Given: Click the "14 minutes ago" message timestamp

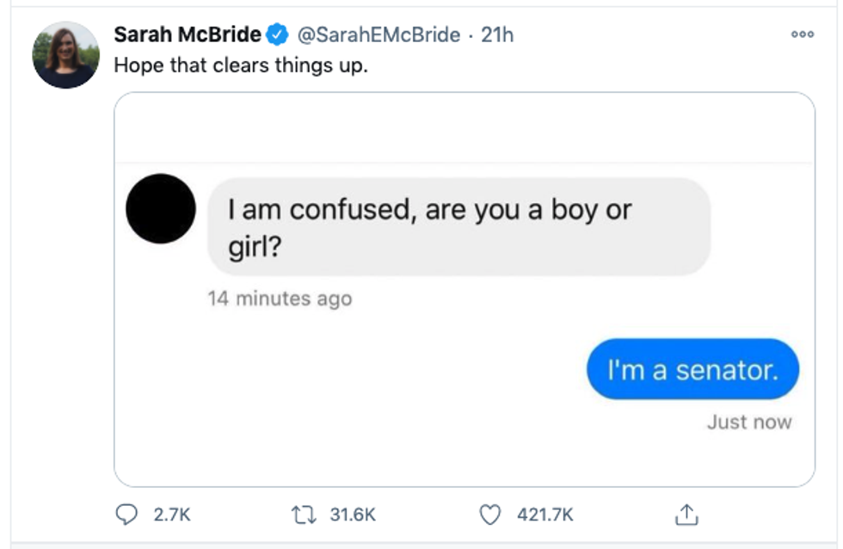Looking at the screenshot, I should 280,299.
